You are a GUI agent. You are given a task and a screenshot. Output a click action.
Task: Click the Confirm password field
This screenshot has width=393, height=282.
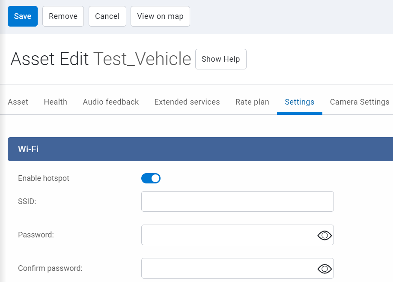[237, 268]
